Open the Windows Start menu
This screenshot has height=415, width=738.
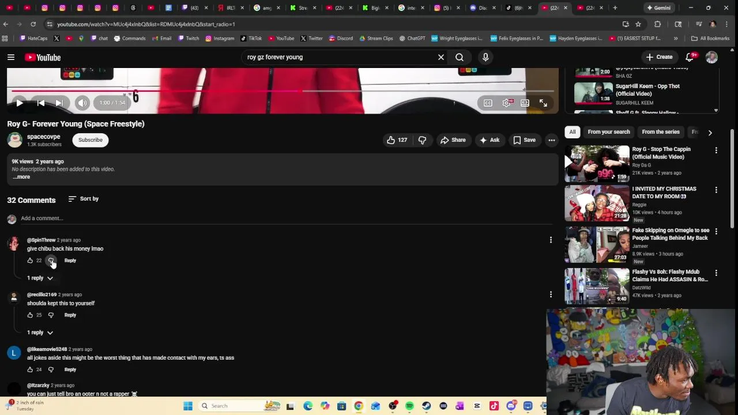pos(188,406)
